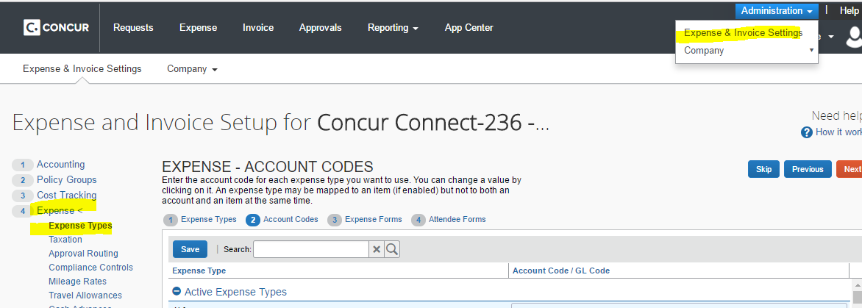Select Expense & Invoice Settings sub-navigation item

[x=82, y=68]
